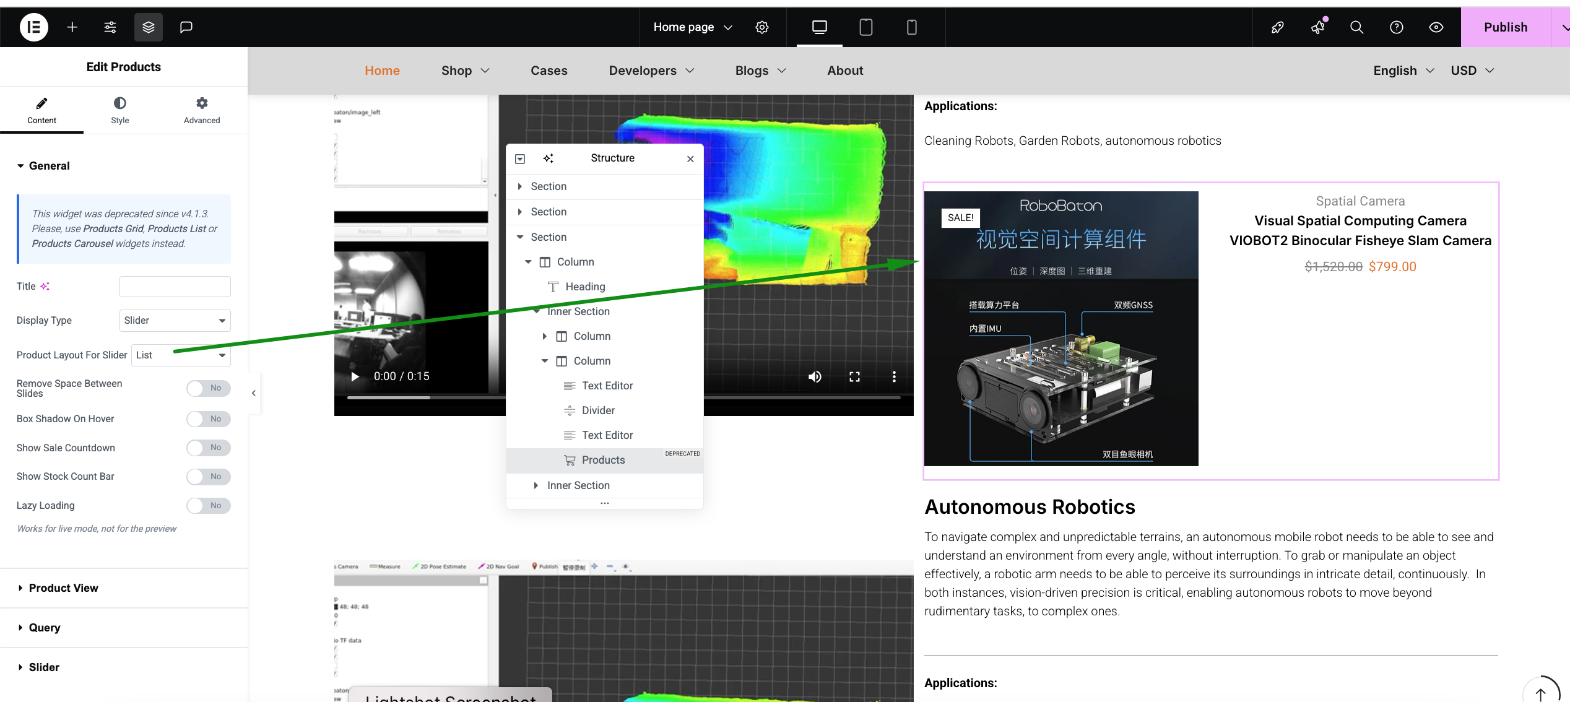
Task: Click About in site navigation
Action: (846, 71)
